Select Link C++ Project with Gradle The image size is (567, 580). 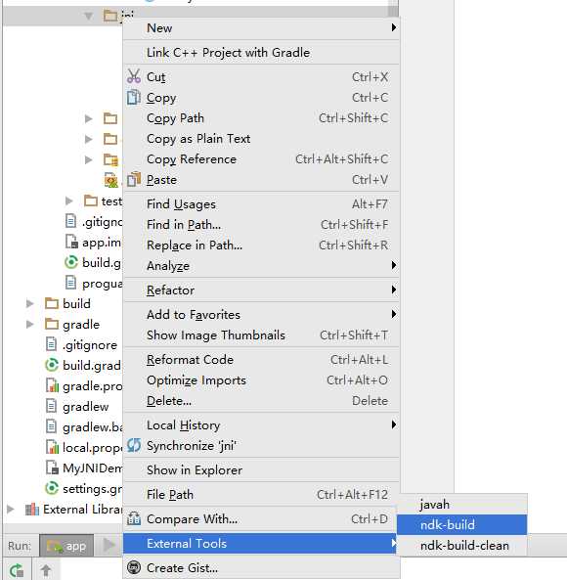click(261, 53)
